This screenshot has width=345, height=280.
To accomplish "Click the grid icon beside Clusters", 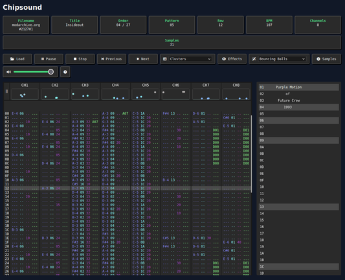I will pos(165,59).
